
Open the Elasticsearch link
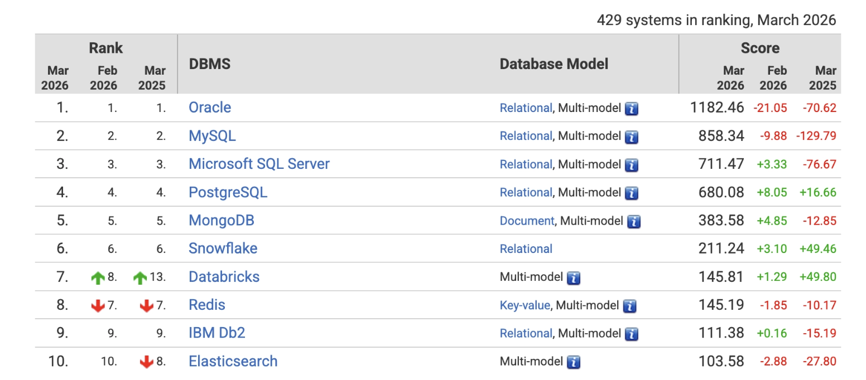point(233,361)
